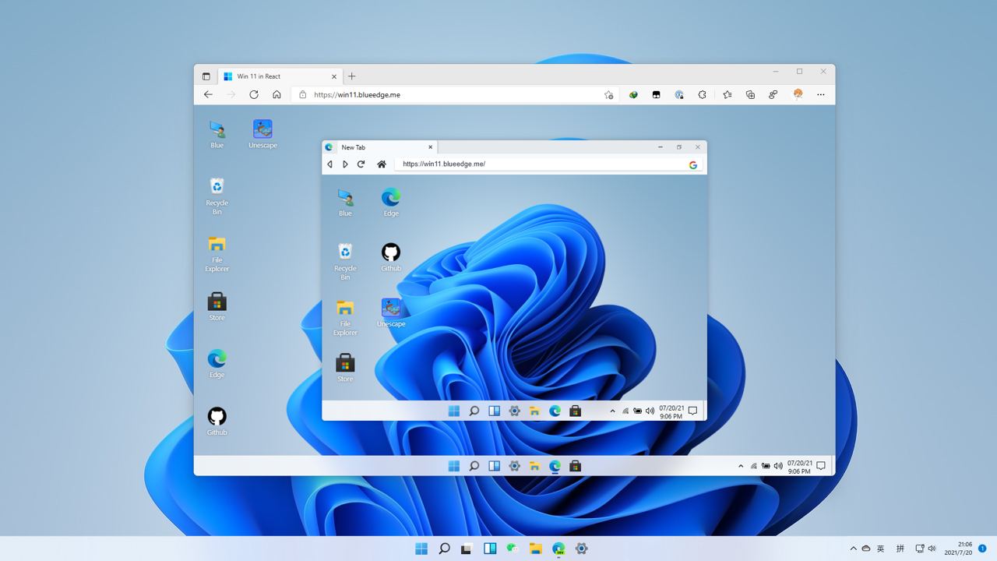This screenshot has width=997, height=561.
Task: Refresh the outer Edge page Win 11 in React
Action: 254,94
